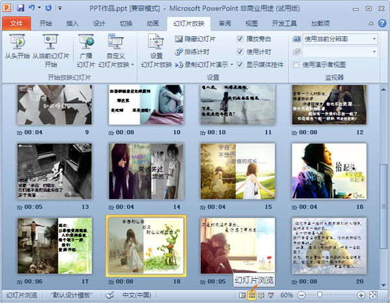
Task: Click the Redo icon in the title bar
Action: [x=49, y=8]
